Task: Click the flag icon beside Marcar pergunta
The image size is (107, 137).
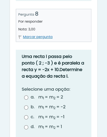Action: coord(20,37)
